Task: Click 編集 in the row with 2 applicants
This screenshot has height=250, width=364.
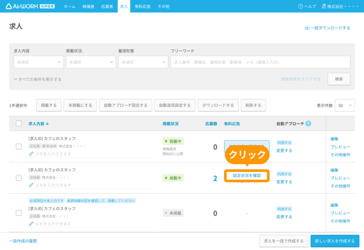Action: 334,170
